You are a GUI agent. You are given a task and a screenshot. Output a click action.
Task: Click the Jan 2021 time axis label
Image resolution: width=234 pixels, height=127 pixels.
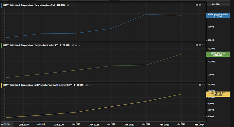click(94, 125)
